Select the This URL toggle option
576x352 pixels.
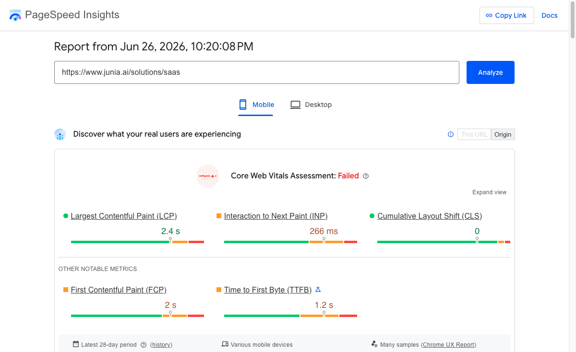pyautogui.click(x=474, y=134)
